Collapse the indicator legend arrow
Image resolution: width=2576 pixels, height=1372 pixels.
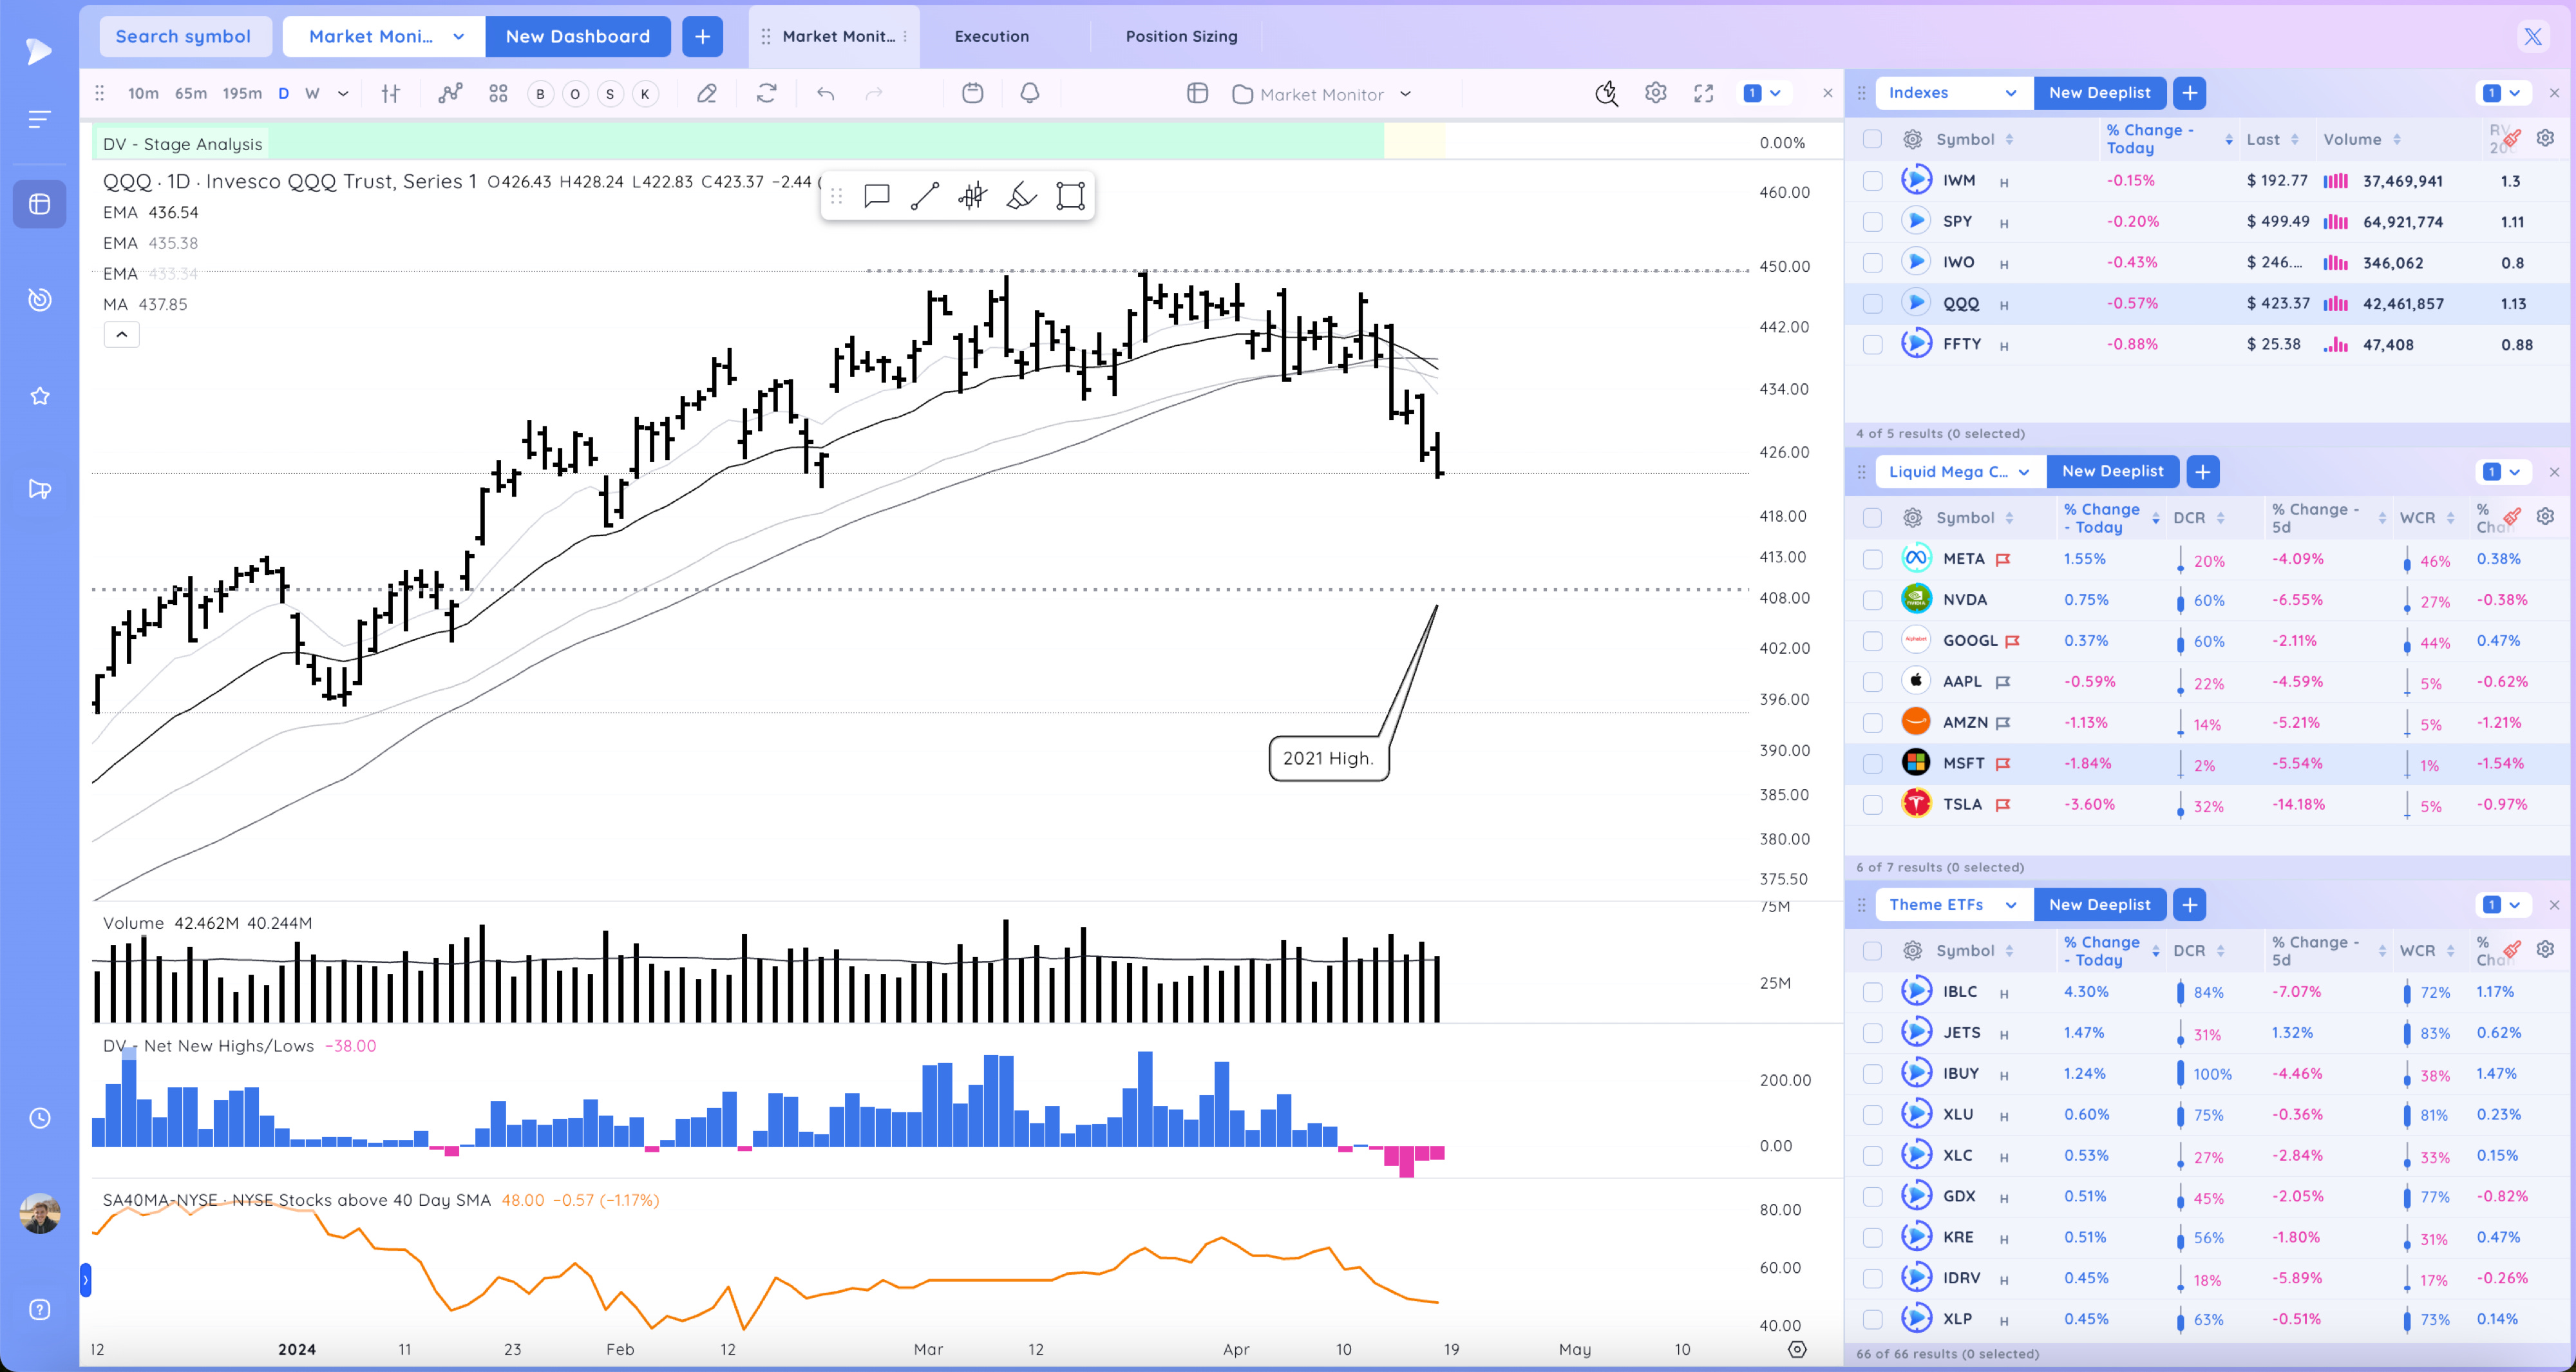[x=121, y=335]
